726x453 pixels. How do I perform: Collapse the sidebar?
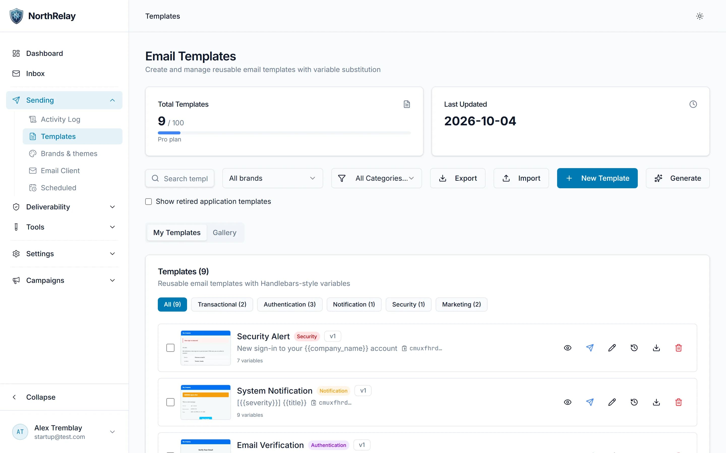point(64,397)
